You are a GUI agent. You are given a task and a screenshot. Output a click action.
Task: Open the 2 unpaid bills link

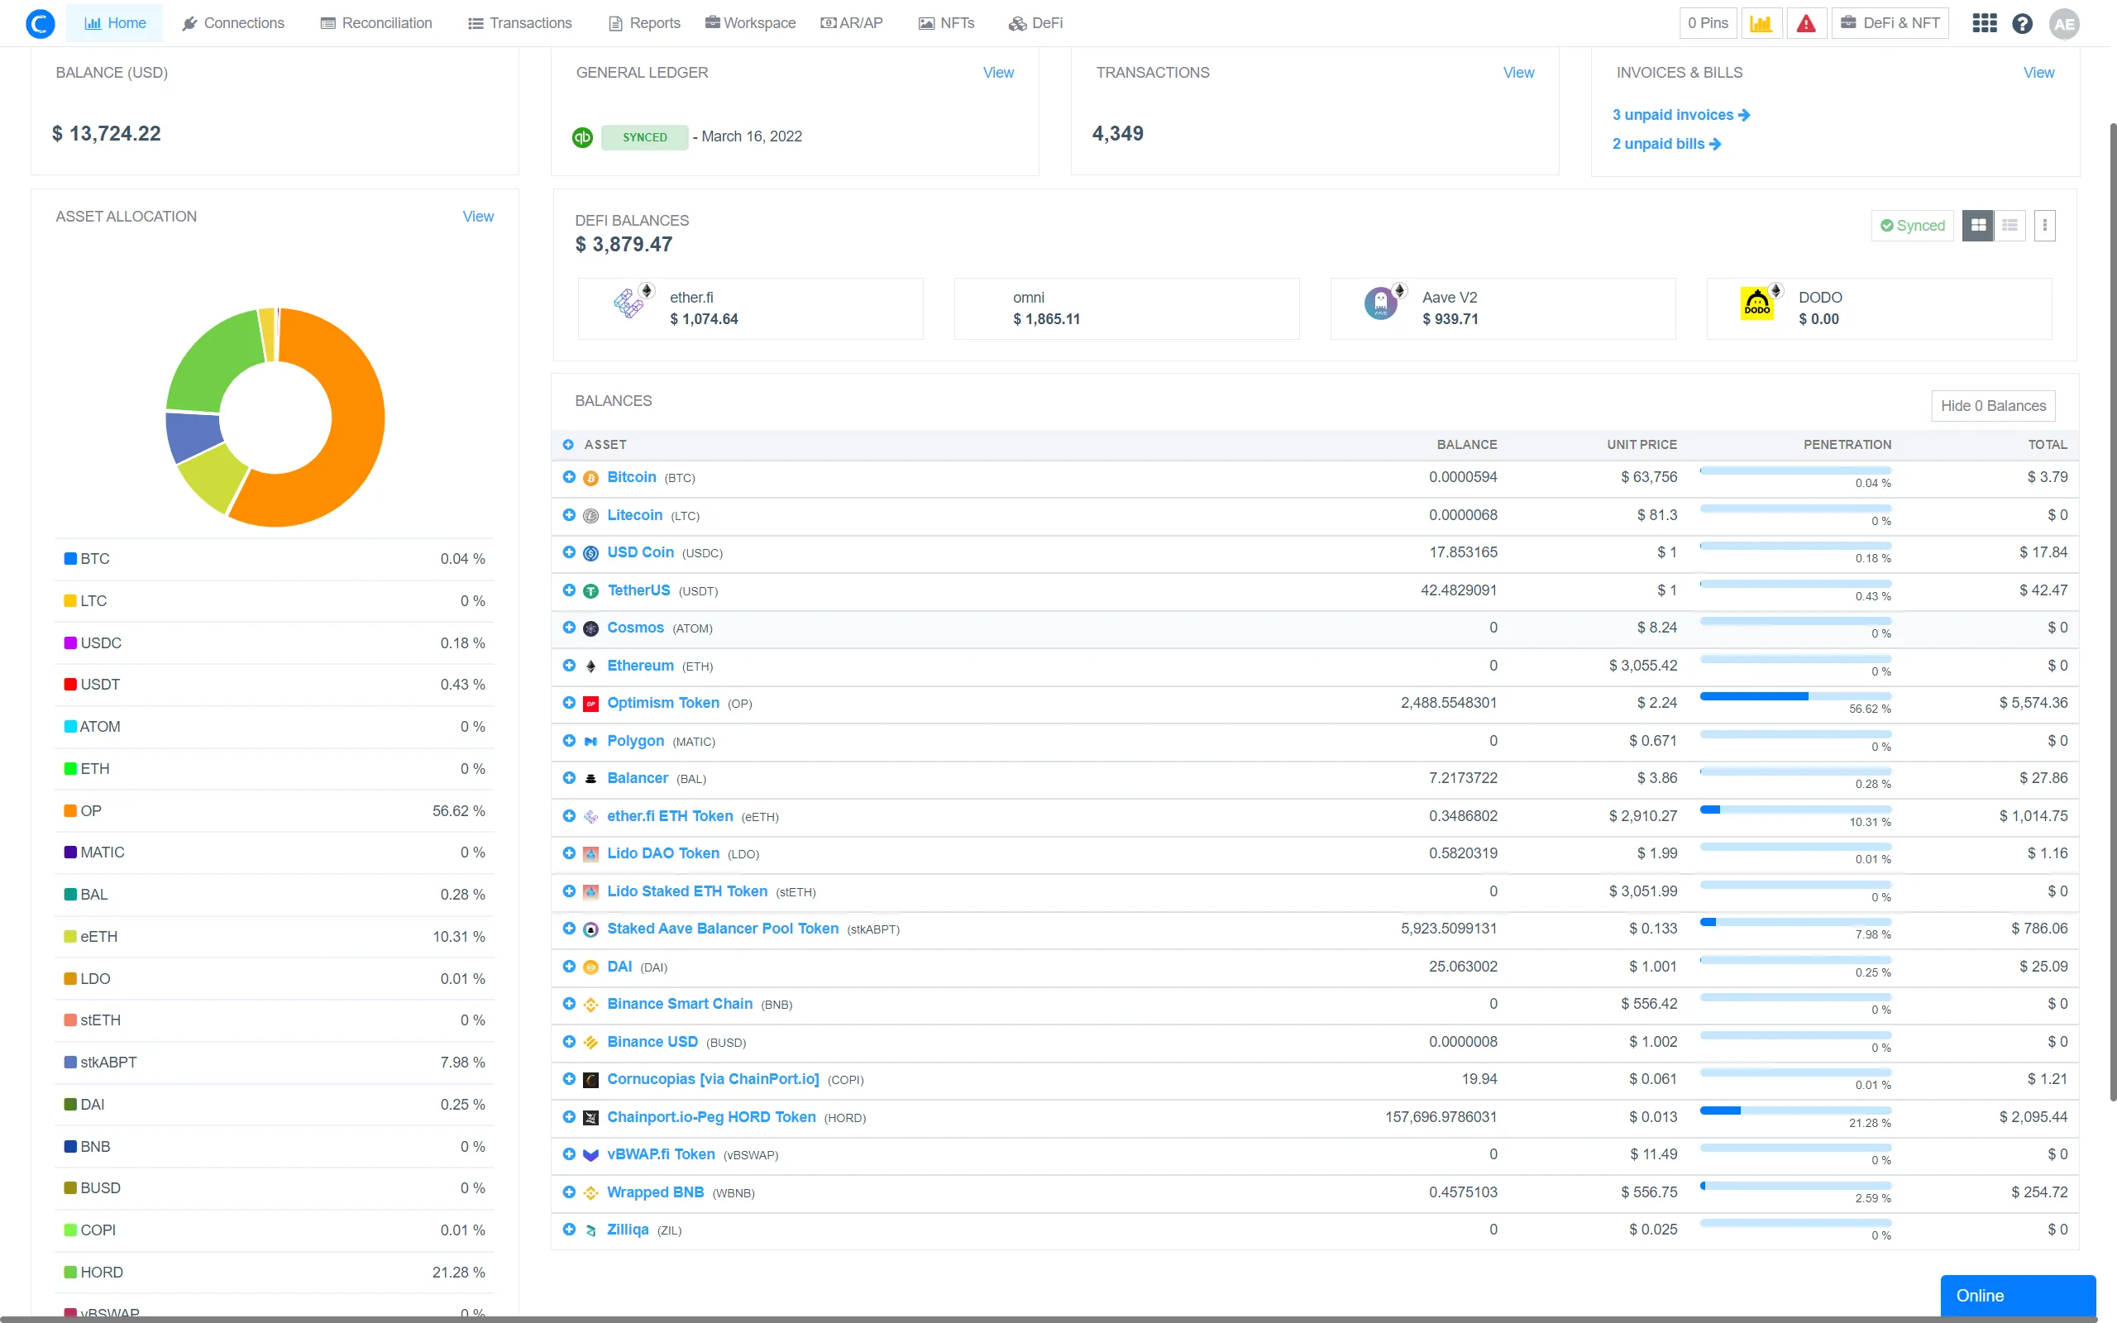tap(1666, 145)
